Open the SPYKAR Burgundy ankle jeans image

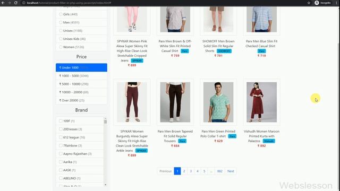click(x=132, y=102)
